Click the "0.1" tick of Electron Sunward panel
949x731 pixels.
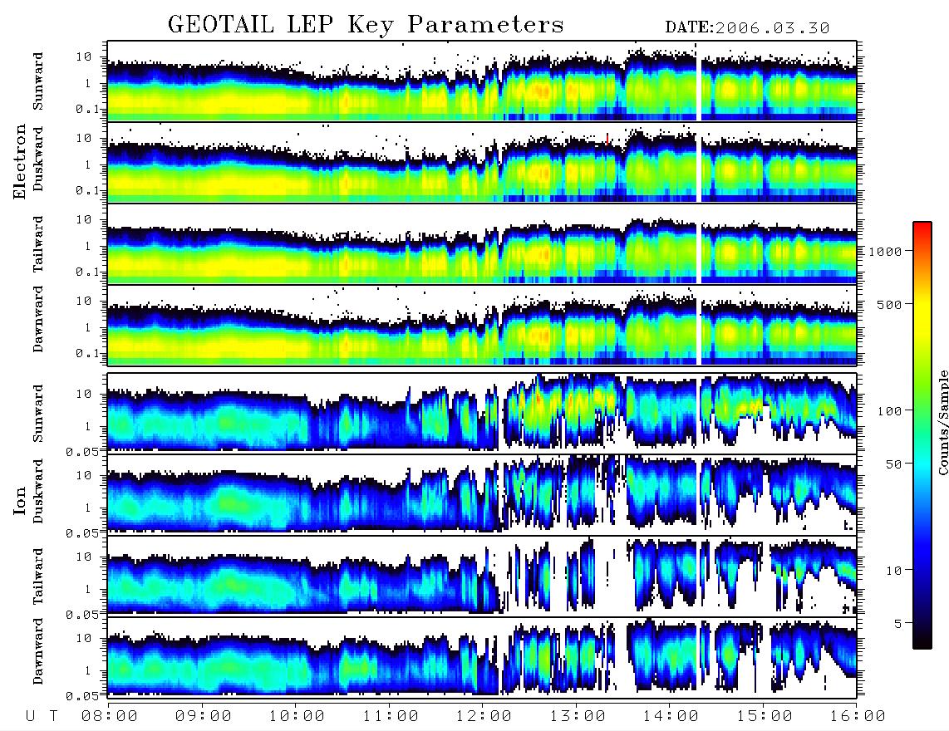click(x=87, y=109)
